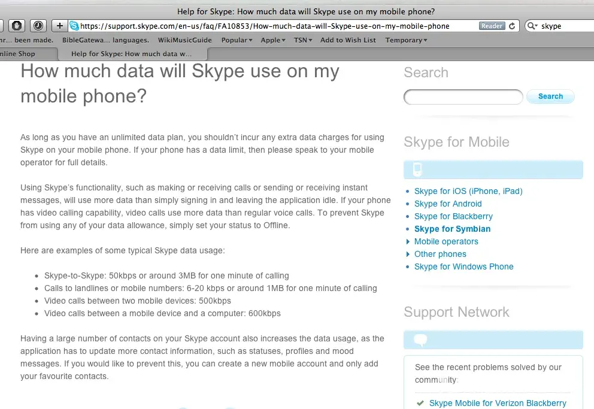Expand the Other phones list item
This screenshot has height=409, width=594.
point(440,254)
